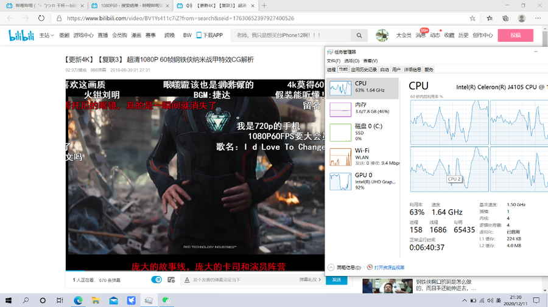Select the GPU 0 performance item
This screenshot has width=548, height=307.
pos(362,181)
